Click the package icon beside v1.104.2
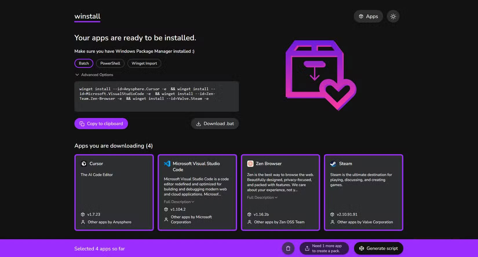The width and height of the screenshot is (478, 257). coord(166,209)
